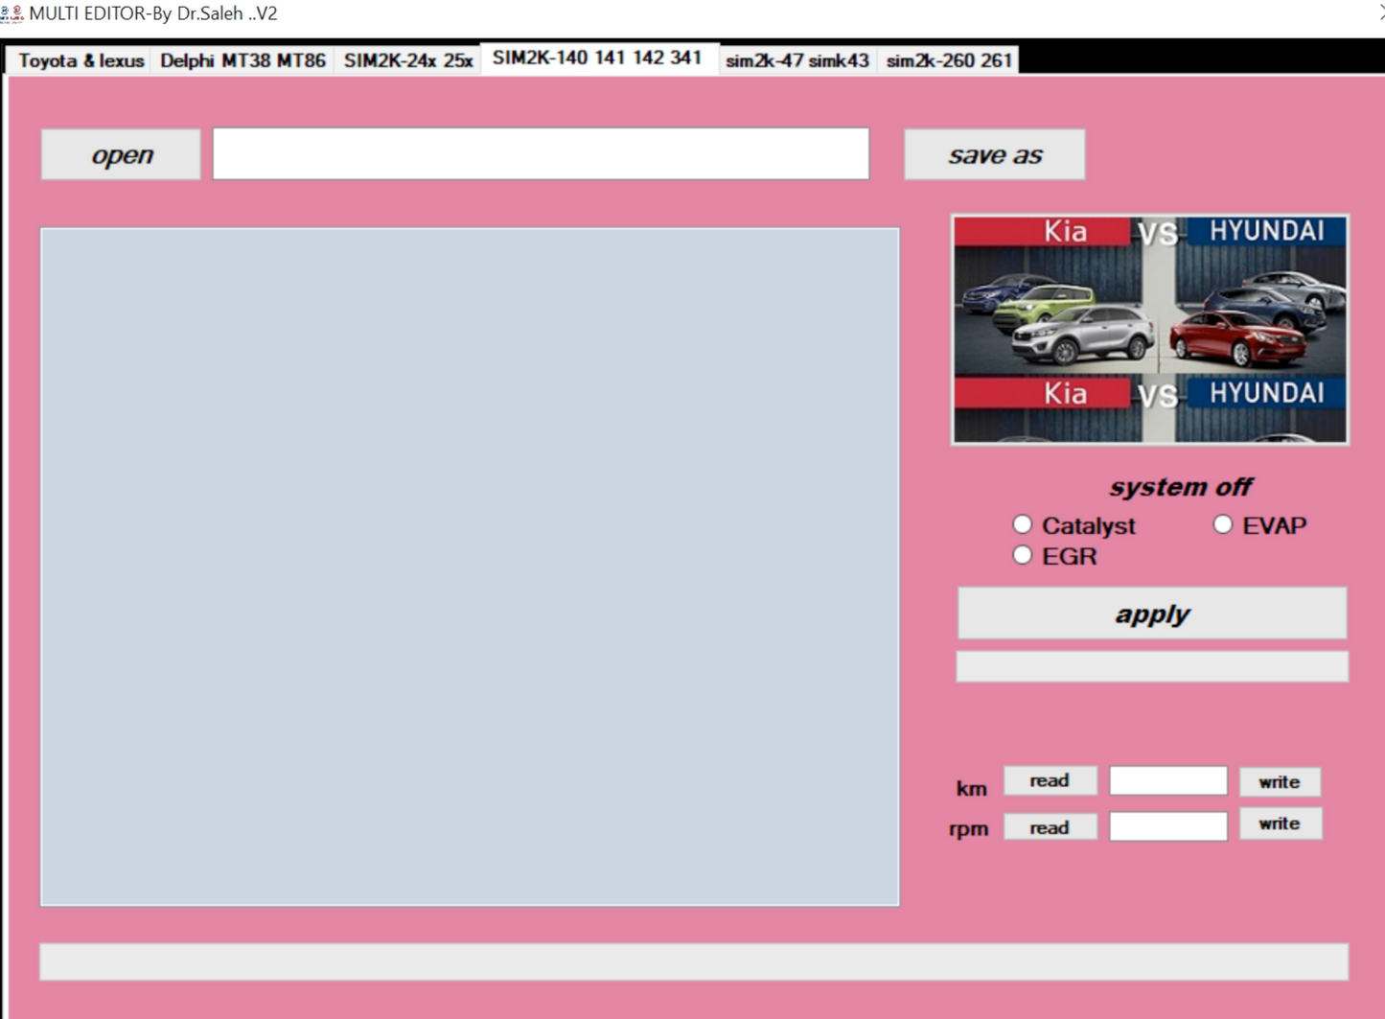Switch to the Toyota & lexus tab
1385x1019 pixels.
click(x=80, y=60)
